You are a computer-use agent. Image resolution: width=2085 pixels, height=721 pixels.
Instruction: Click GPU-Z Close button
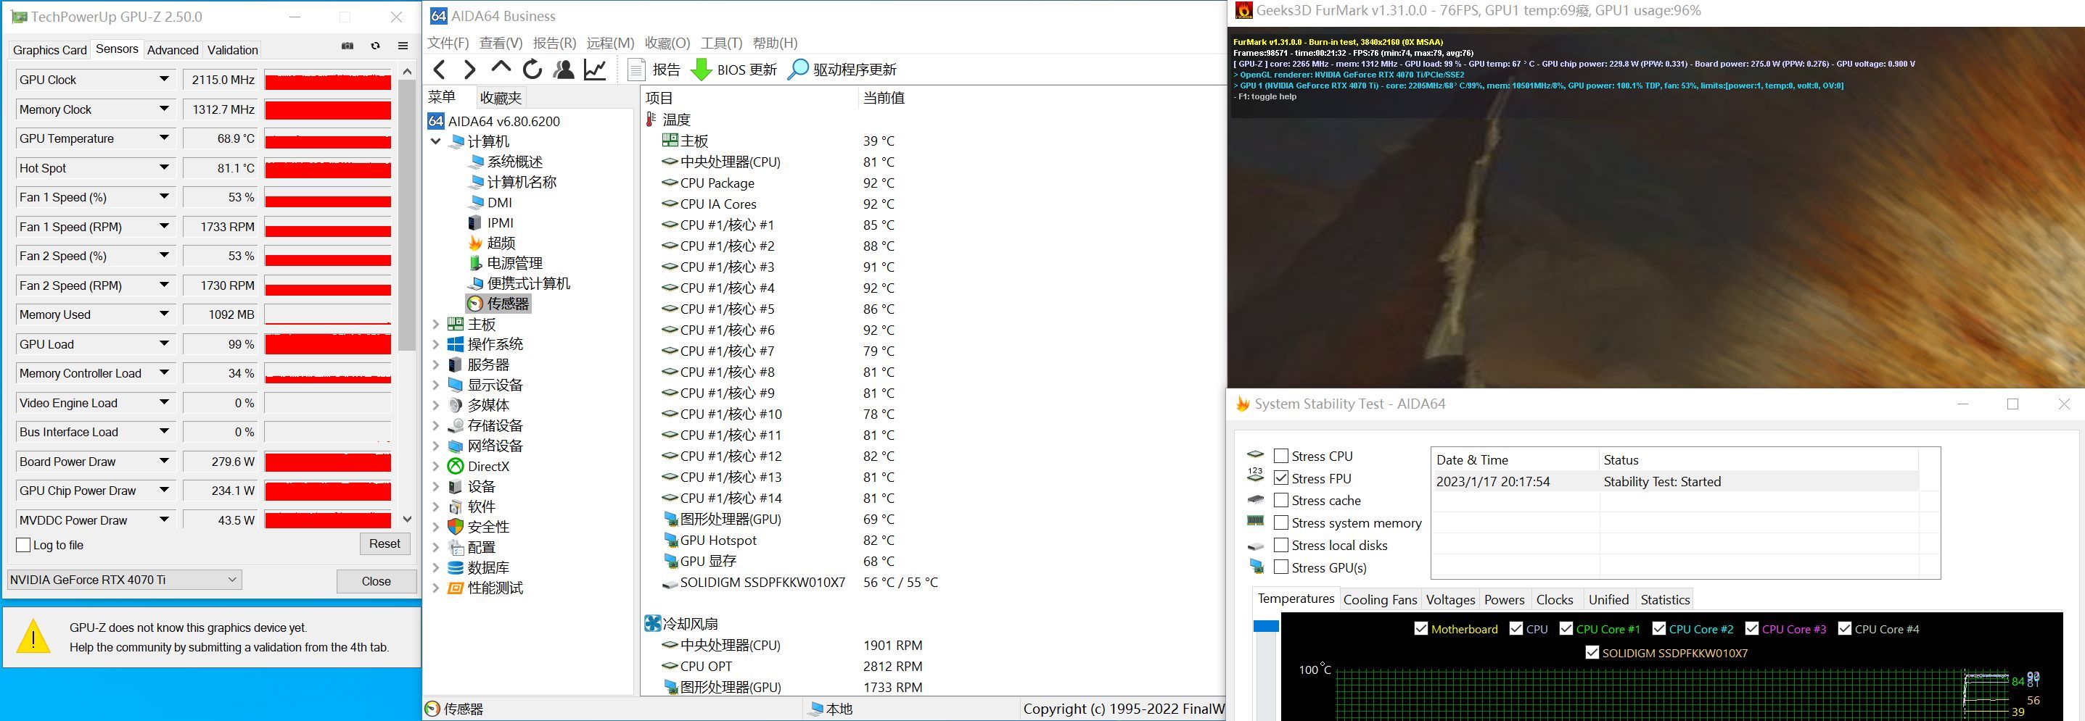377,581
